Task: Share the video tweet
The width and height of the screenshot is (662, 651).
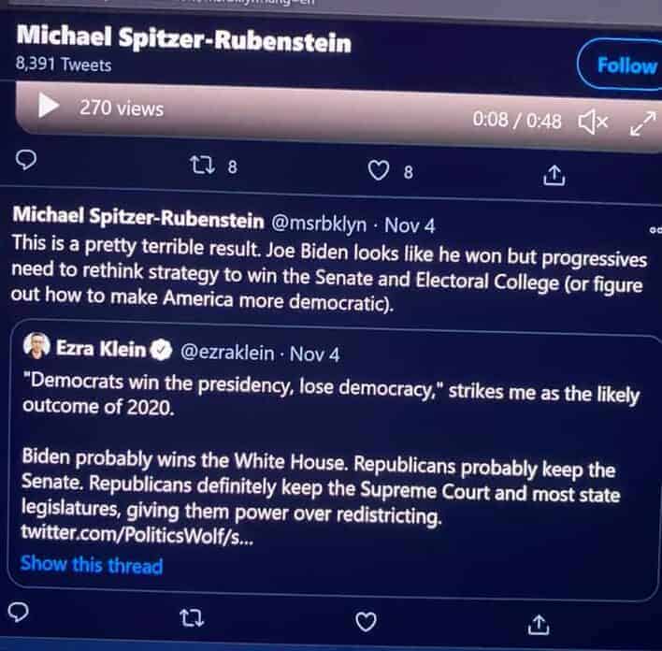Action: [x=554, y=174]
